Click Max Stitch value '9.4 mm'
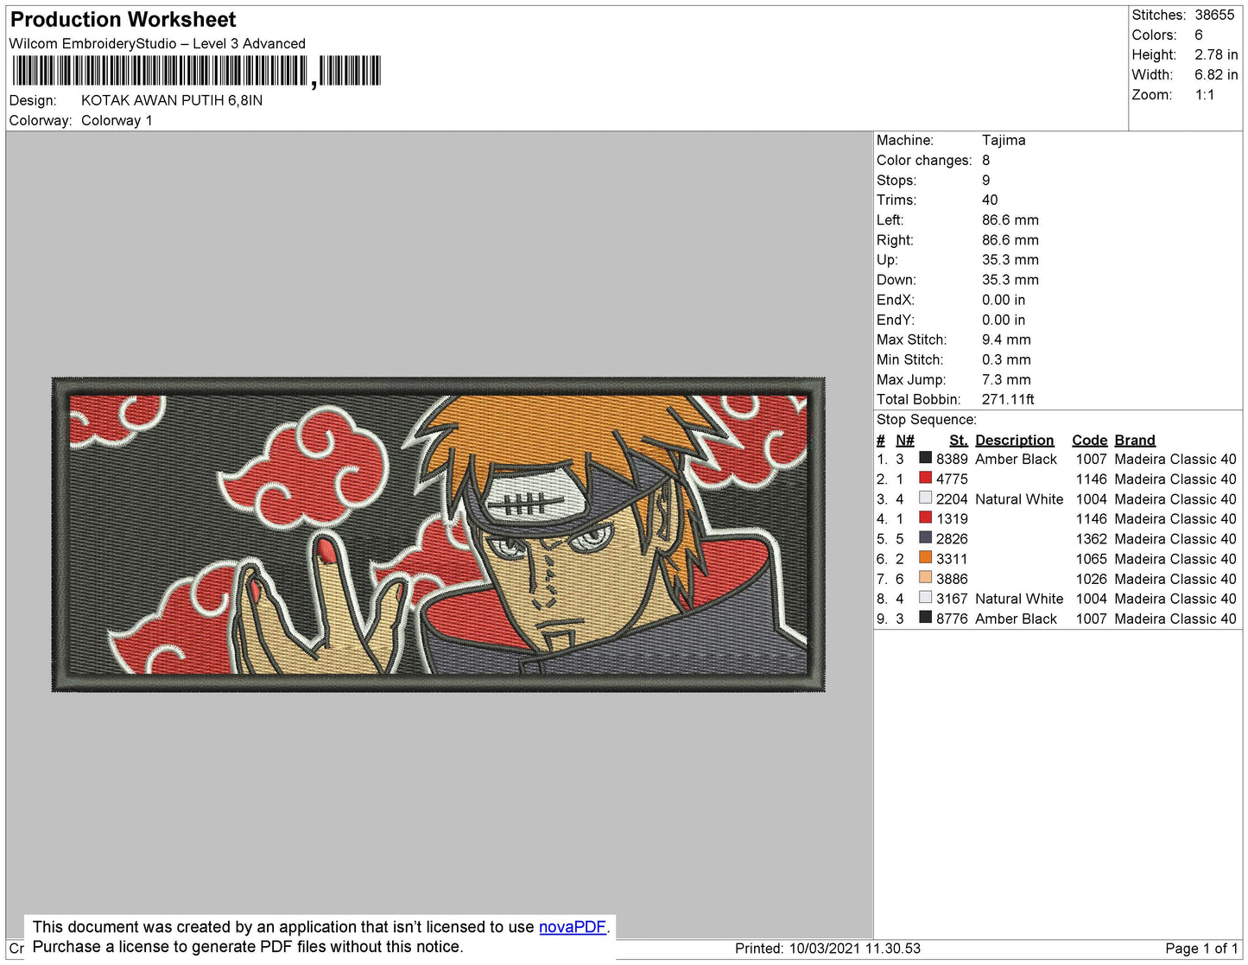Viewport: 1248px width, 965px height. coord(1006,340)
